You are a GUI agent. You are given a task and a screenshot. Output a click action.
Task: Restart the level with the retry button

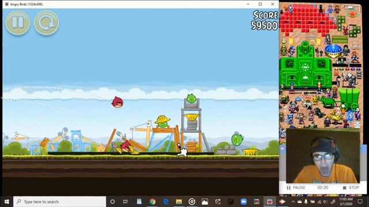(x=46, y=22)
